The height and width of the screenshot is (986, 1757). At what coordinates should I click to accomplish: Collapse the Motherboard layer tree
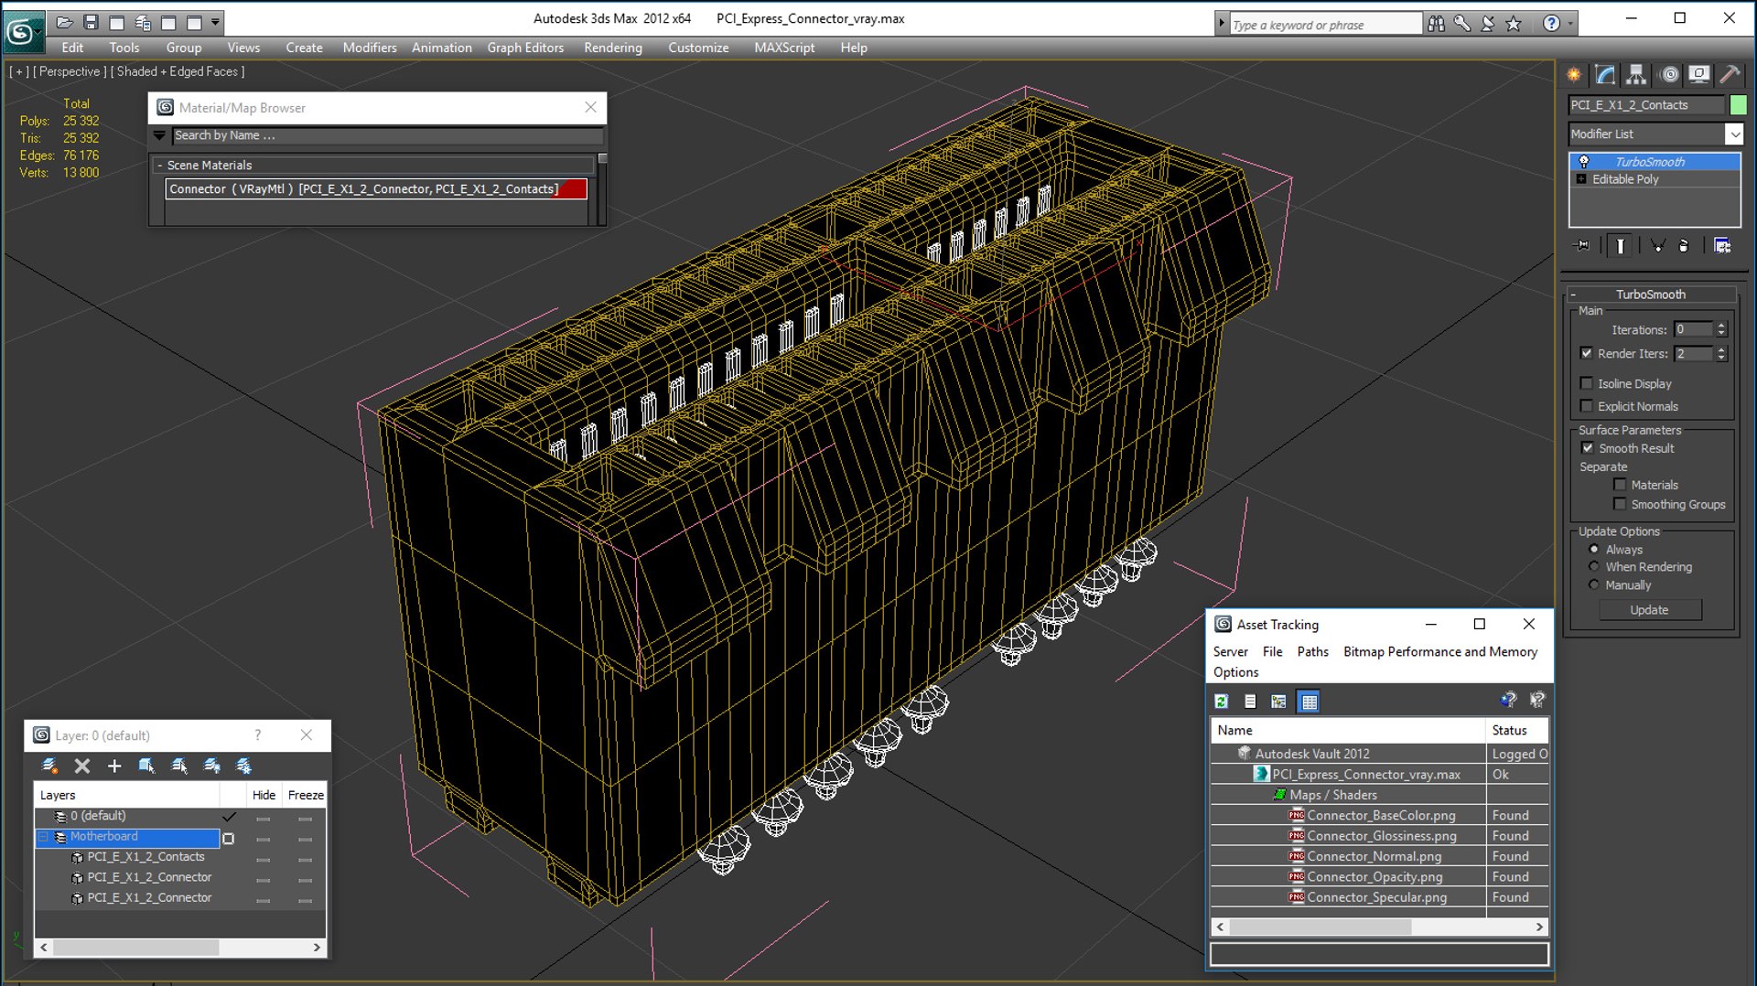click(43, 837)
